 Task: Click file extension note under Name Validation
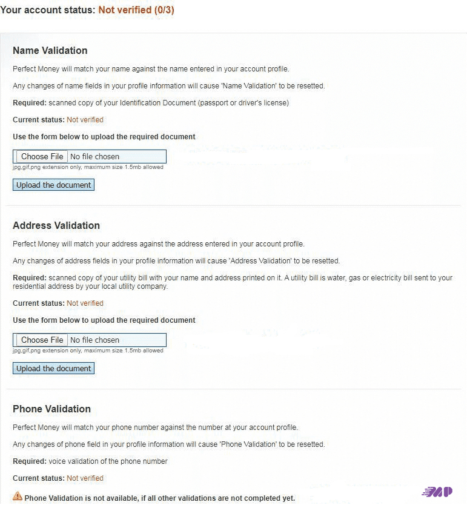coord(88,167)
